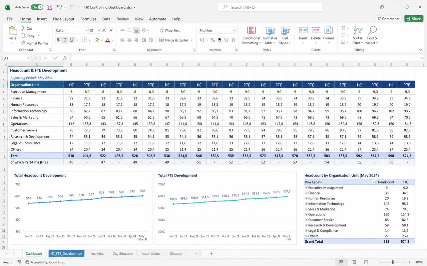Apply the yellow Fill Color swatch
This screenshot has width=427, height=266.
pos(97,40)
